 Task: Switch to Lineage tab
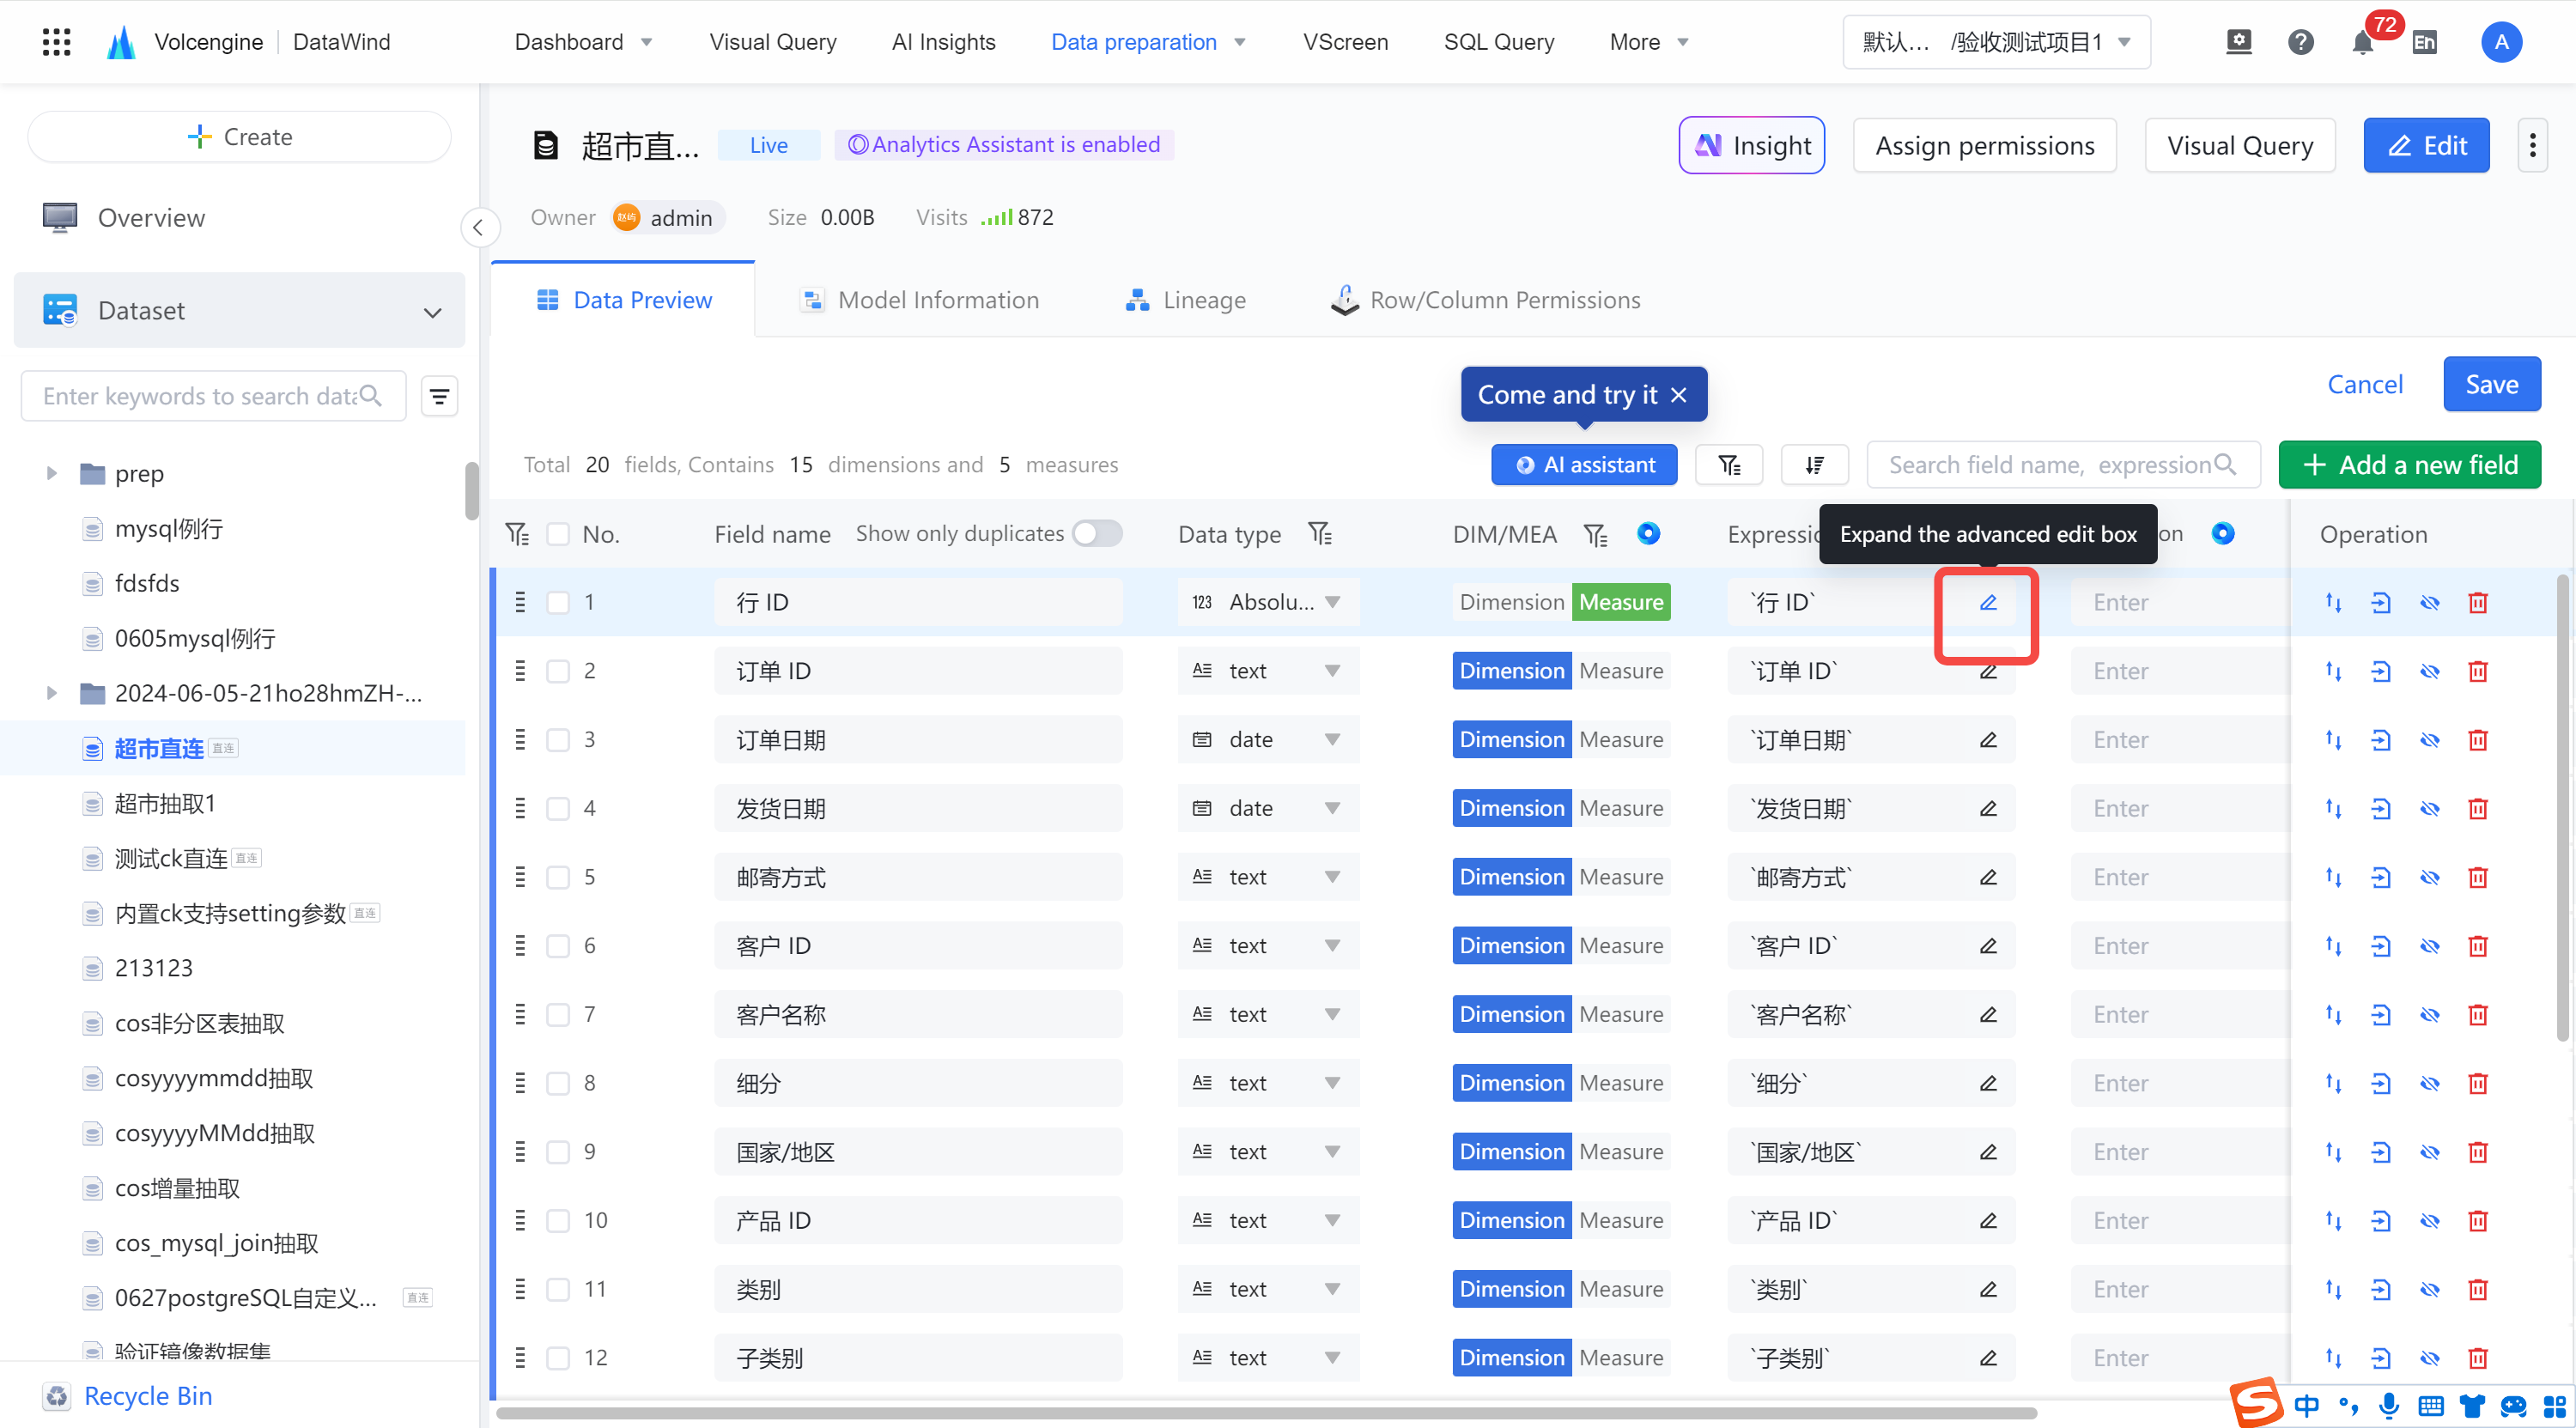tap(1185, 300)
